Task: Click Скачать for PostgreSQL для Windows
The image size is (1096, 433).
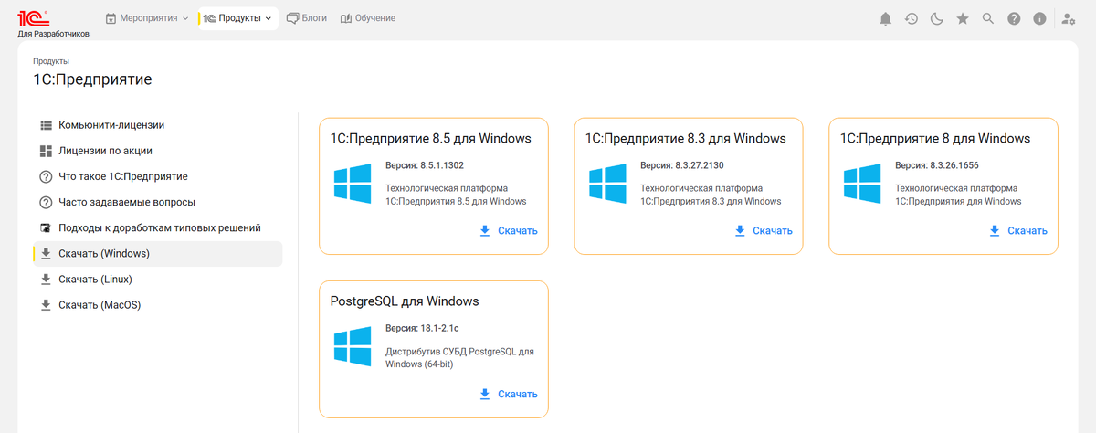Action: tap(509, 394)
